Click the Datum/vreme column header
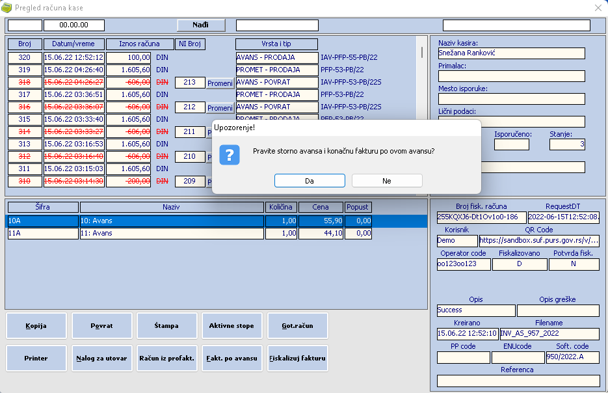This screenshot has height=393, width=608. (74, 44)
